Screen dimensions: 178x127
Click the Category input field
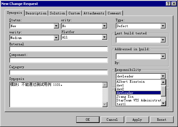[59, 72]
